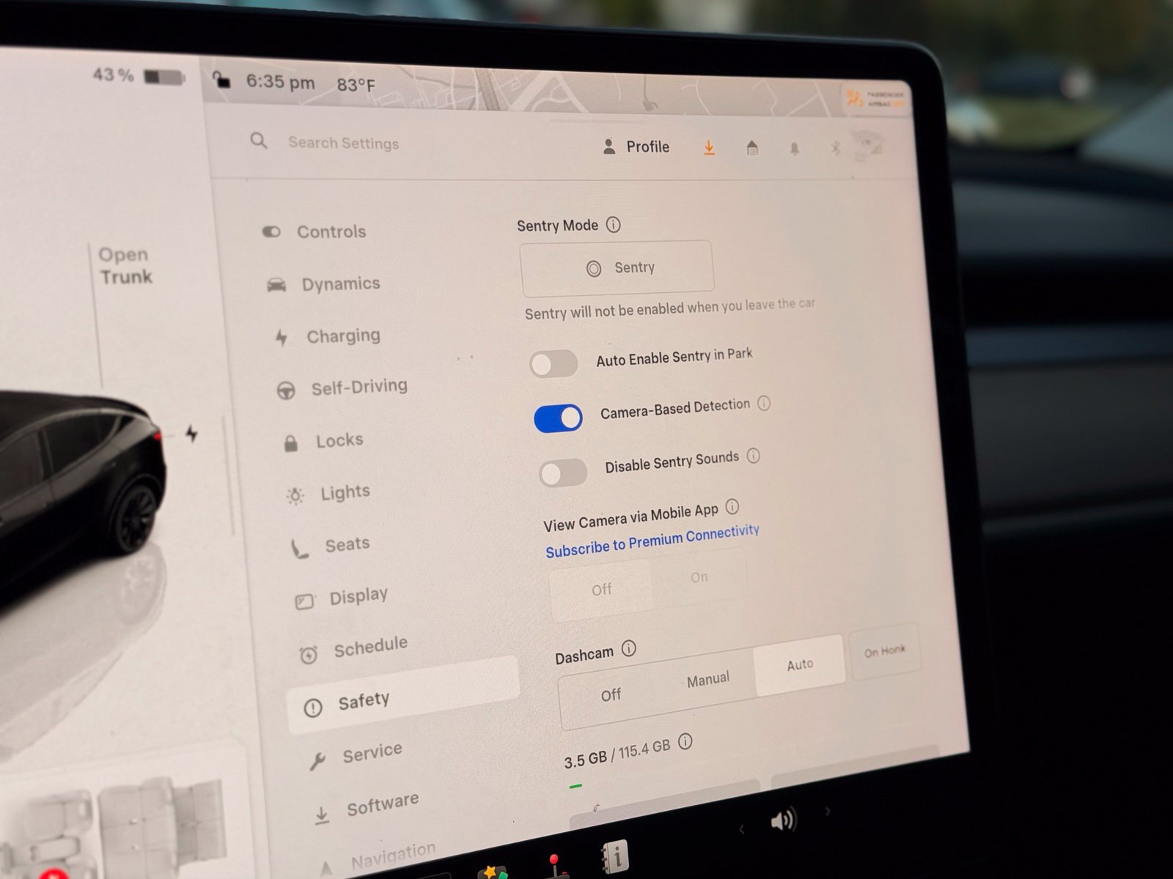Show storage usage info icon
This screenshot has height=879, width=1173.
(685, 741)
